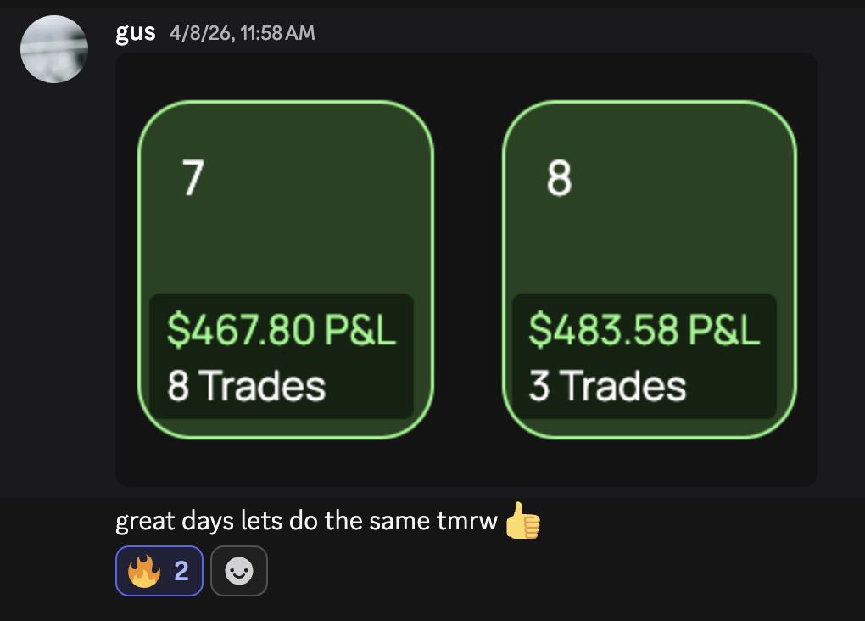Viewport: 865px width, 621px height.
Task: Open the gus username profile link
Action: pyautogui.click(x=135, y=33)
